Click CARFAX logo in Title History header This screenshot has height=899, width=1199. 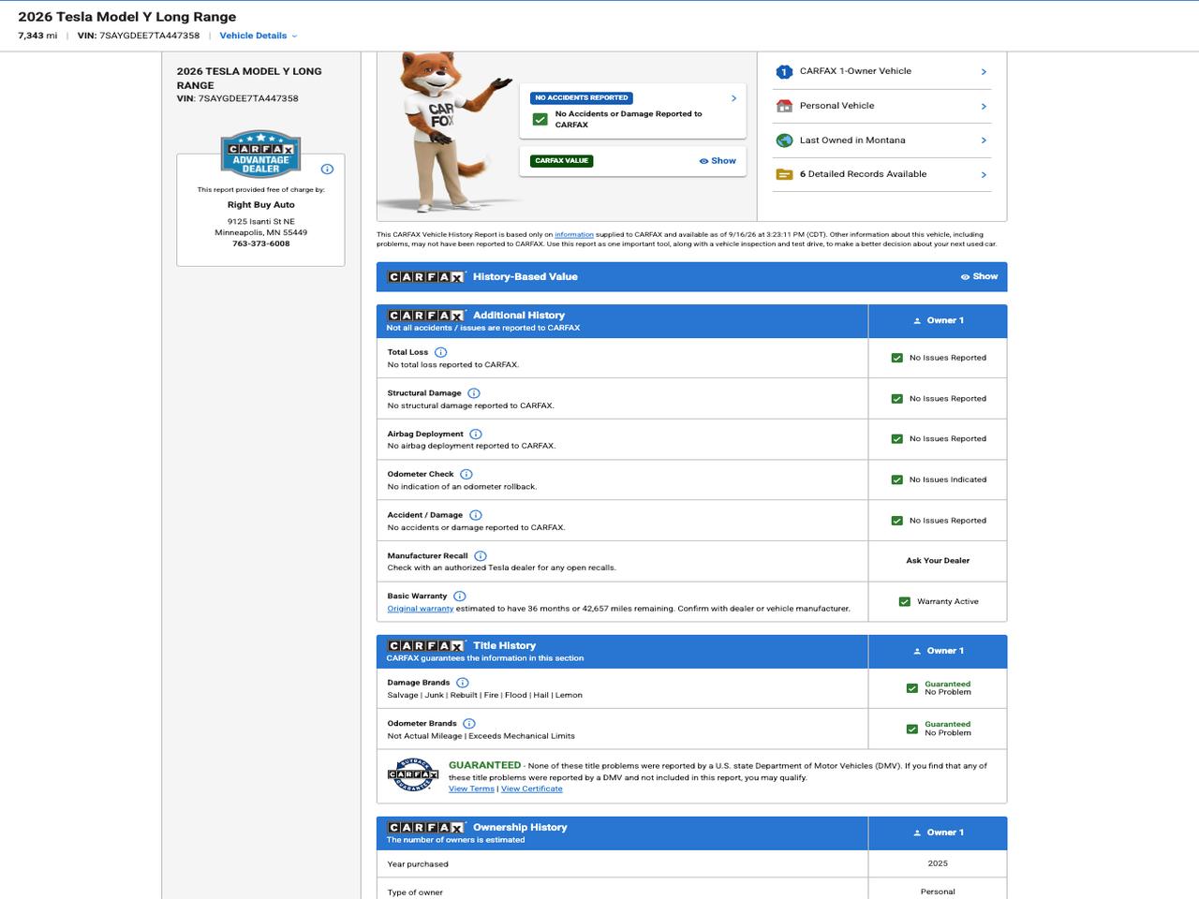[x=427, y=646]
